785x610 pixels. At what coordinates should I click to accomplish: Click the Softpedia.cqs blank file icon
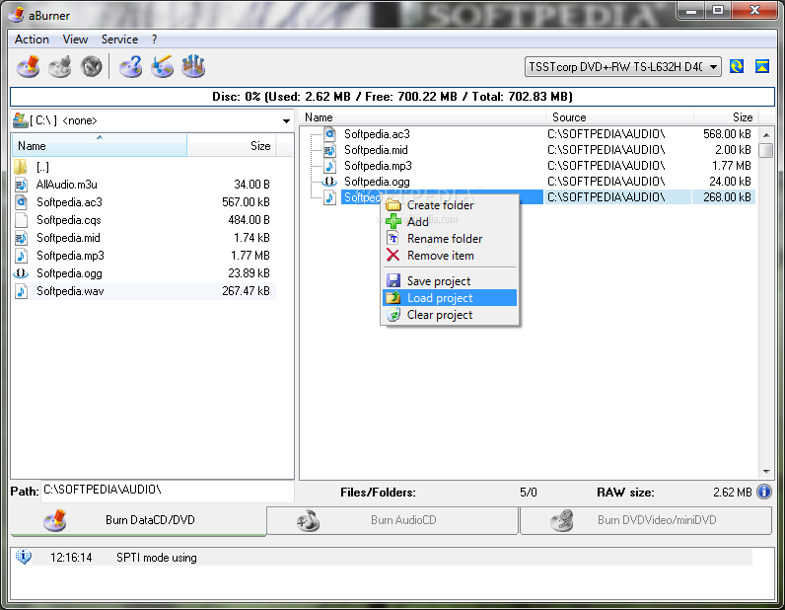(21, 220)
